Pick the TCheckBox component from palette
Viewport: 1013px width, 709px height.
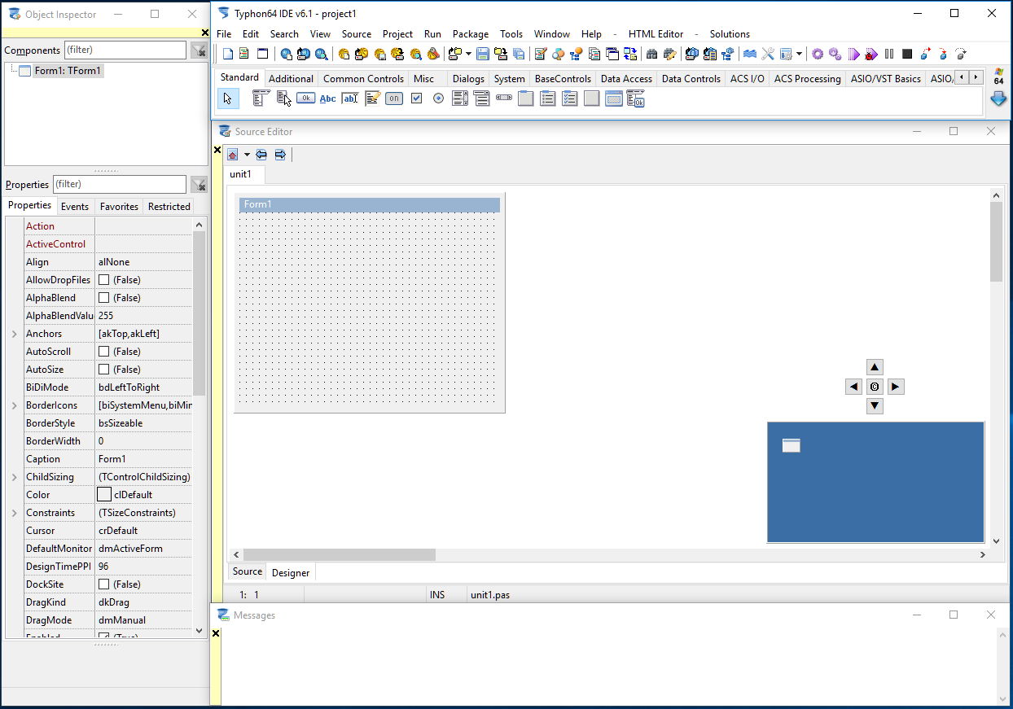pyautogui.click(x=416, y=98)
